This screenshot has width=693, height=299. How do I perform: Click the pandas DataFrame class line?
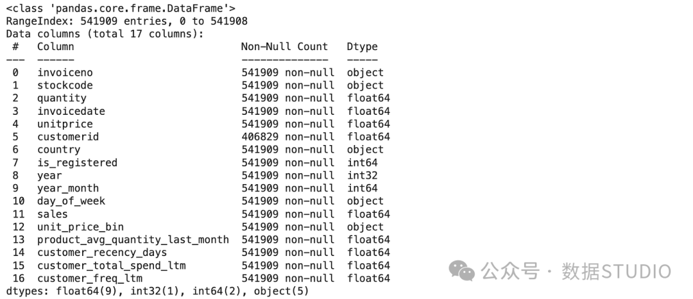[x=121, y=8]
